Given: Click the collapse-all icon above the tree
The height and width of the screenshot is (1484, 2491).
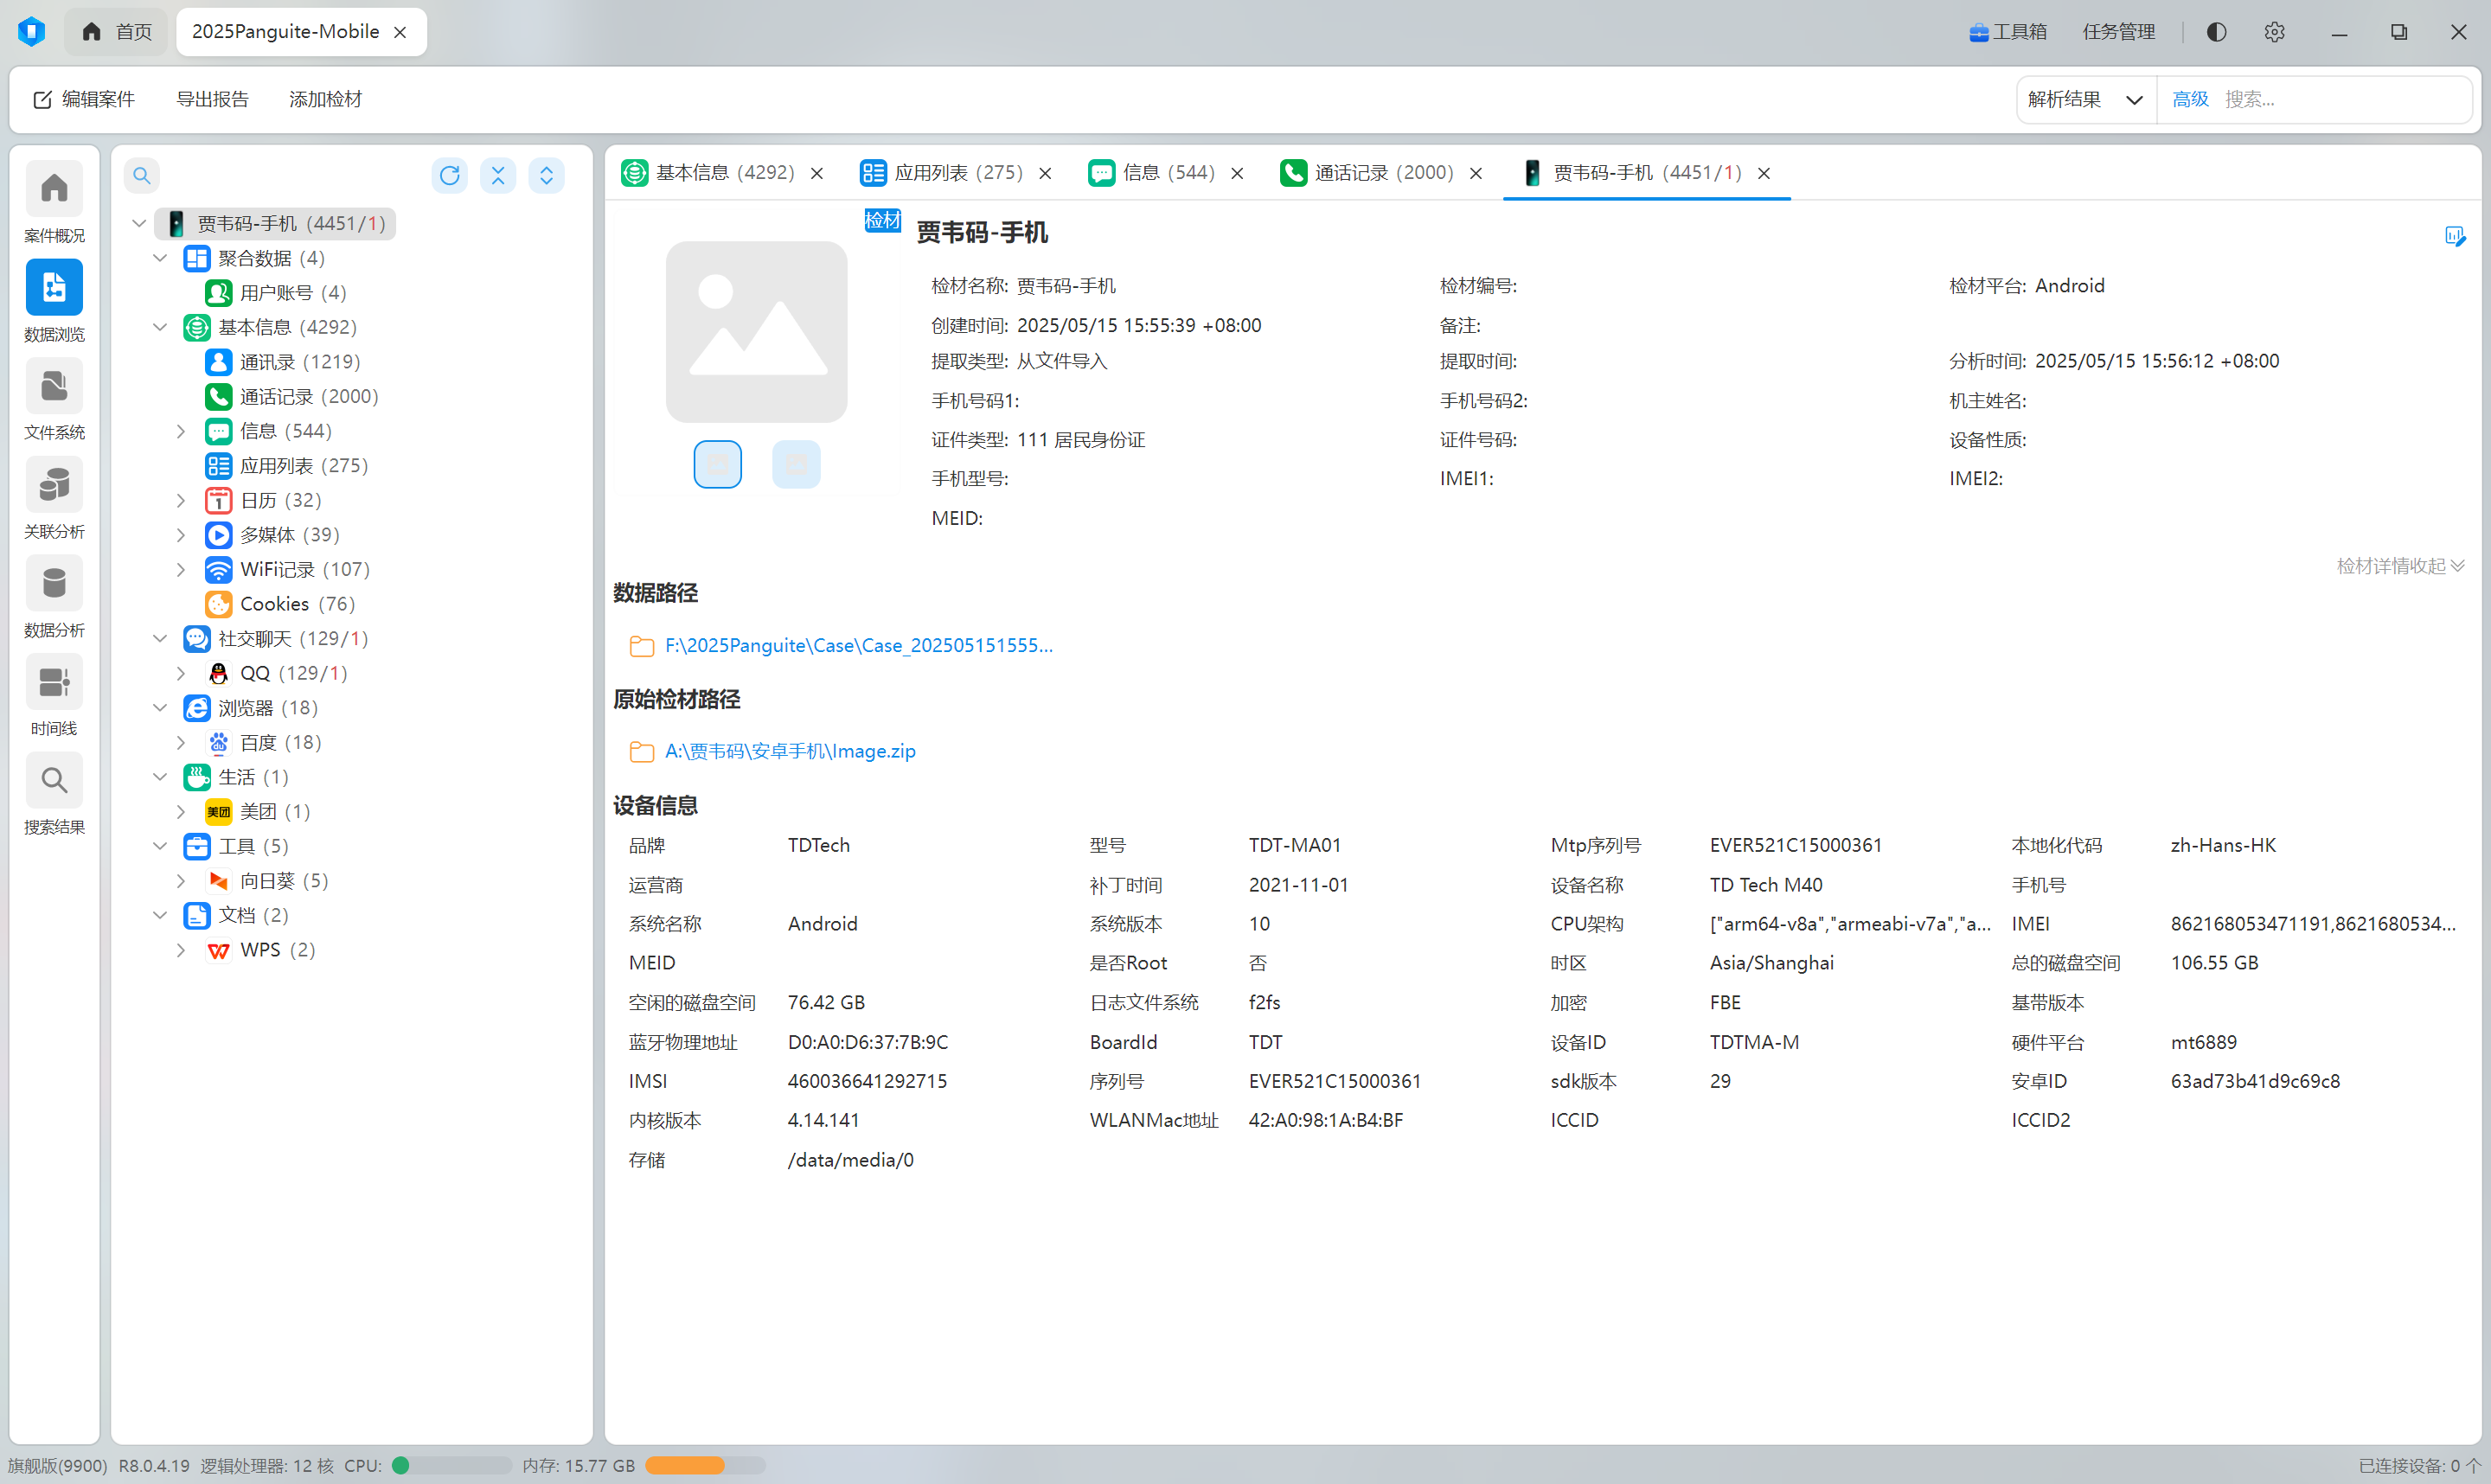Looking at the screenshot, I should click(x=498, y=176).
